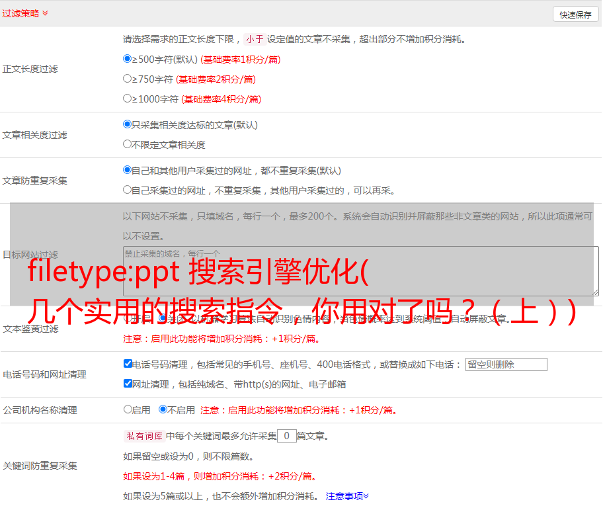Toggle the 电话号码清理 checkbox
The width and height of the screenshot is (603, 508).
point(128,364)
